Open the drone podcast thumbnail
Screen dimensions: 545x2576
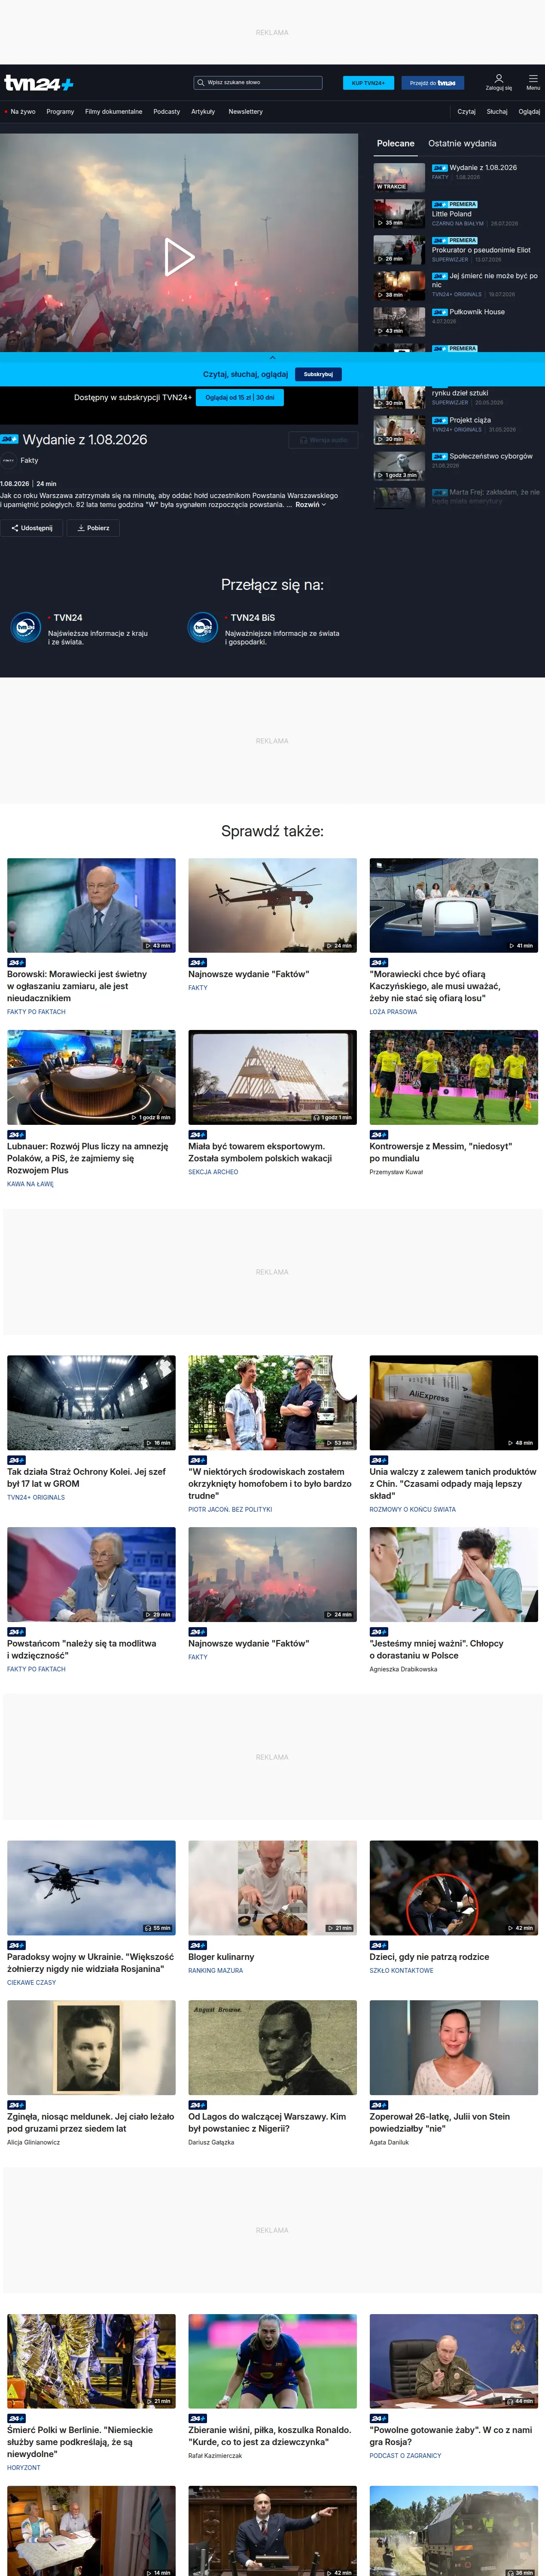tap(91, 1888)
